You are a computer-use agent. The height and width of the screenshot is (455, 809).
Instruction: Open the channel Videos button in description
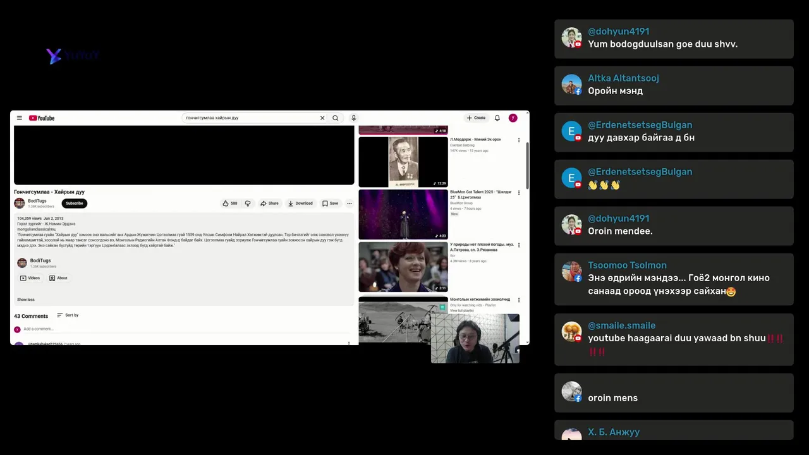(x=30, y=278)
